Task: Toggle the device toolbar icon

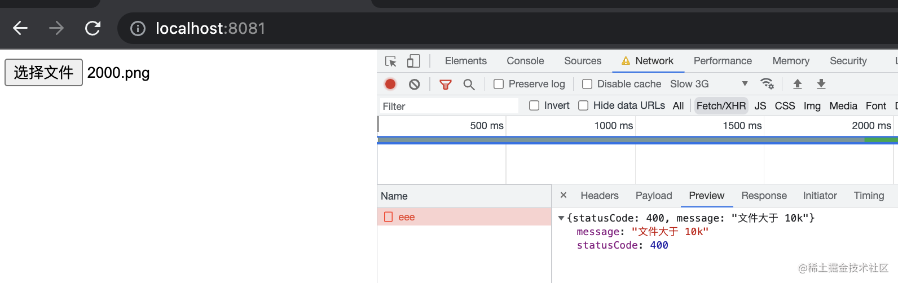Action: pyautogui.click(x=413, y=61)
